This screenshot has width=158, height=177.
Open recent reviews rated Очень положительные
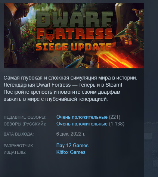82,117
